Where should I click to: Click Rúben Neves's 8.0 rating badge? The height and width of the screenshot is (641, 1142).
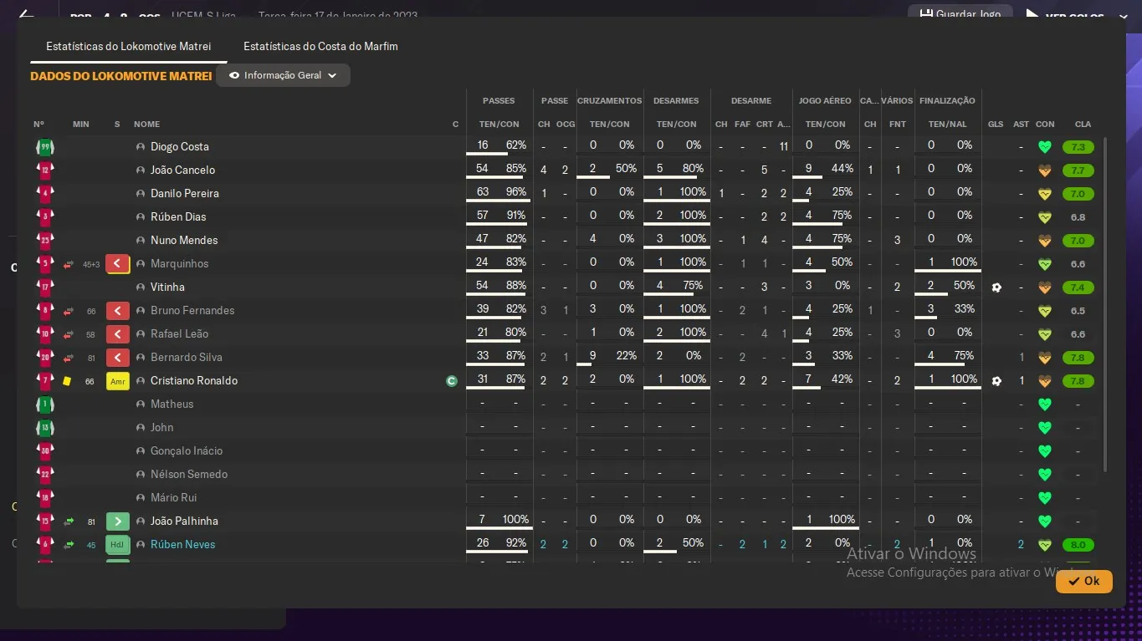(x=1078, y=545)
